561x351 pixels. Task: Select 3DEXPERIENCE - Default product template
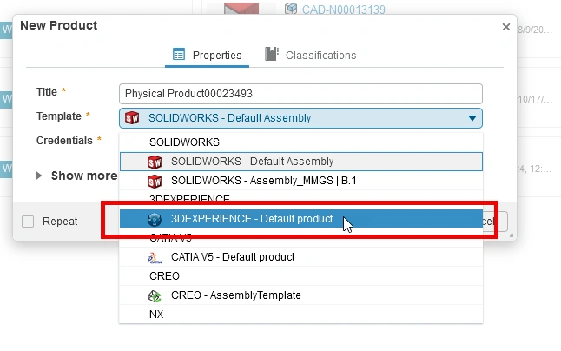click(x=252, y=219)
